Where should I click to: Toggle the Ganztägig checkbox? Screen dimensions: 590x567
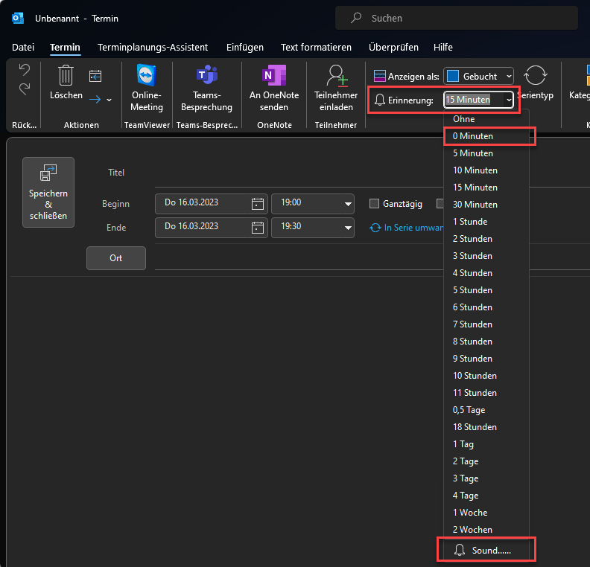pos(375,203)
